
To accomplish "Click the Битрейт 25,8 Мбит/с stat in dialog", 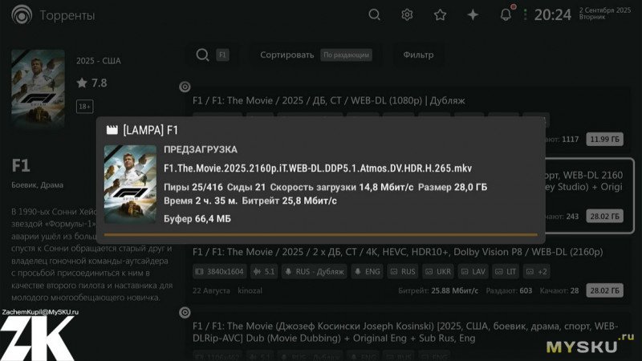I will tap(290, 201).
